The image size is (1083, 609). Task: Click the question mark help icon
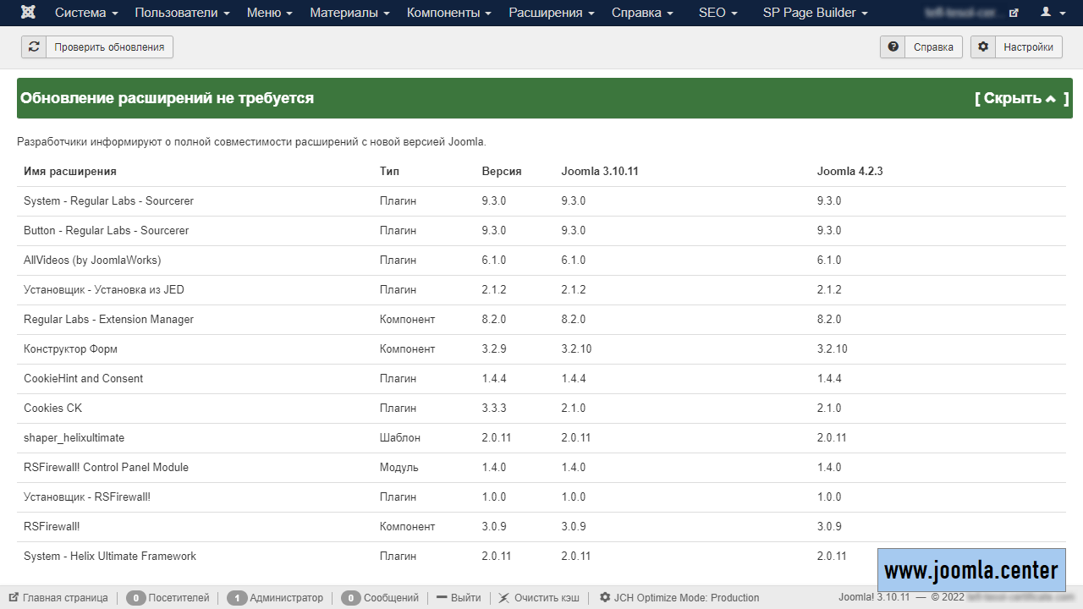tap(893, 47)
